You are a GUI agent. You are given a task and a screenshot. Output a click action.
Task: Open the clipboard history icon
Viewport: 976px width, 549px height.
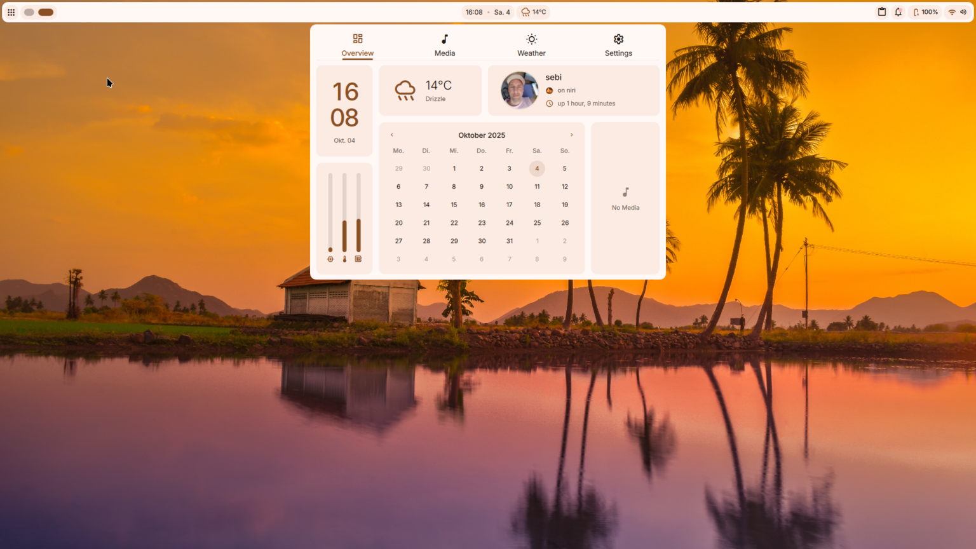coord(882,12)
